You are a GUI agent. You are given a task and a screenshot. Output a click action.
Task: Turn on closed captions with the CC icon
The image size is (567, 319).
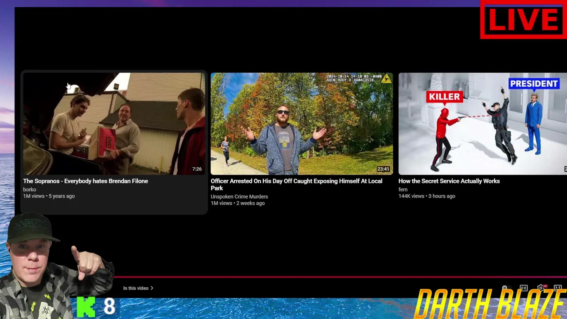click(x=524, y=288)
